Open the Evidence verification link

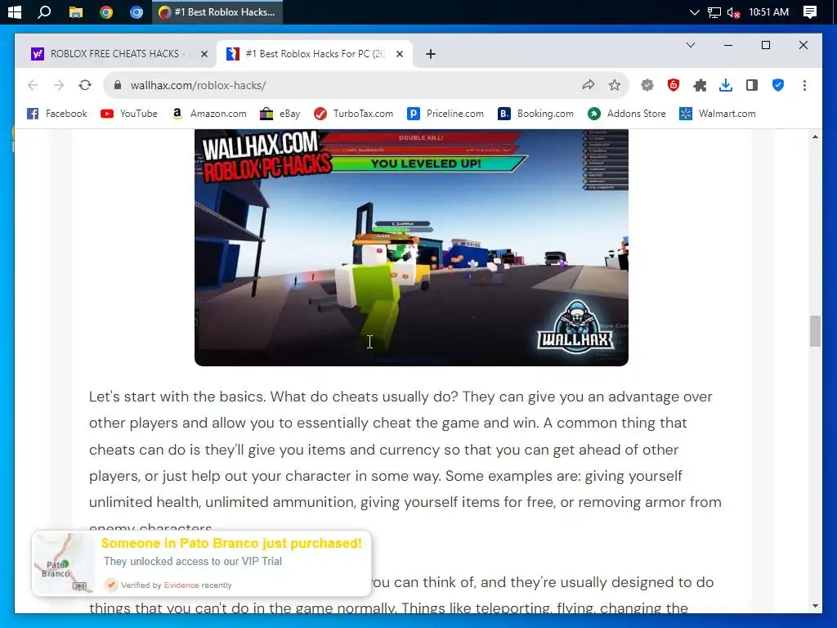click(181, 585)
